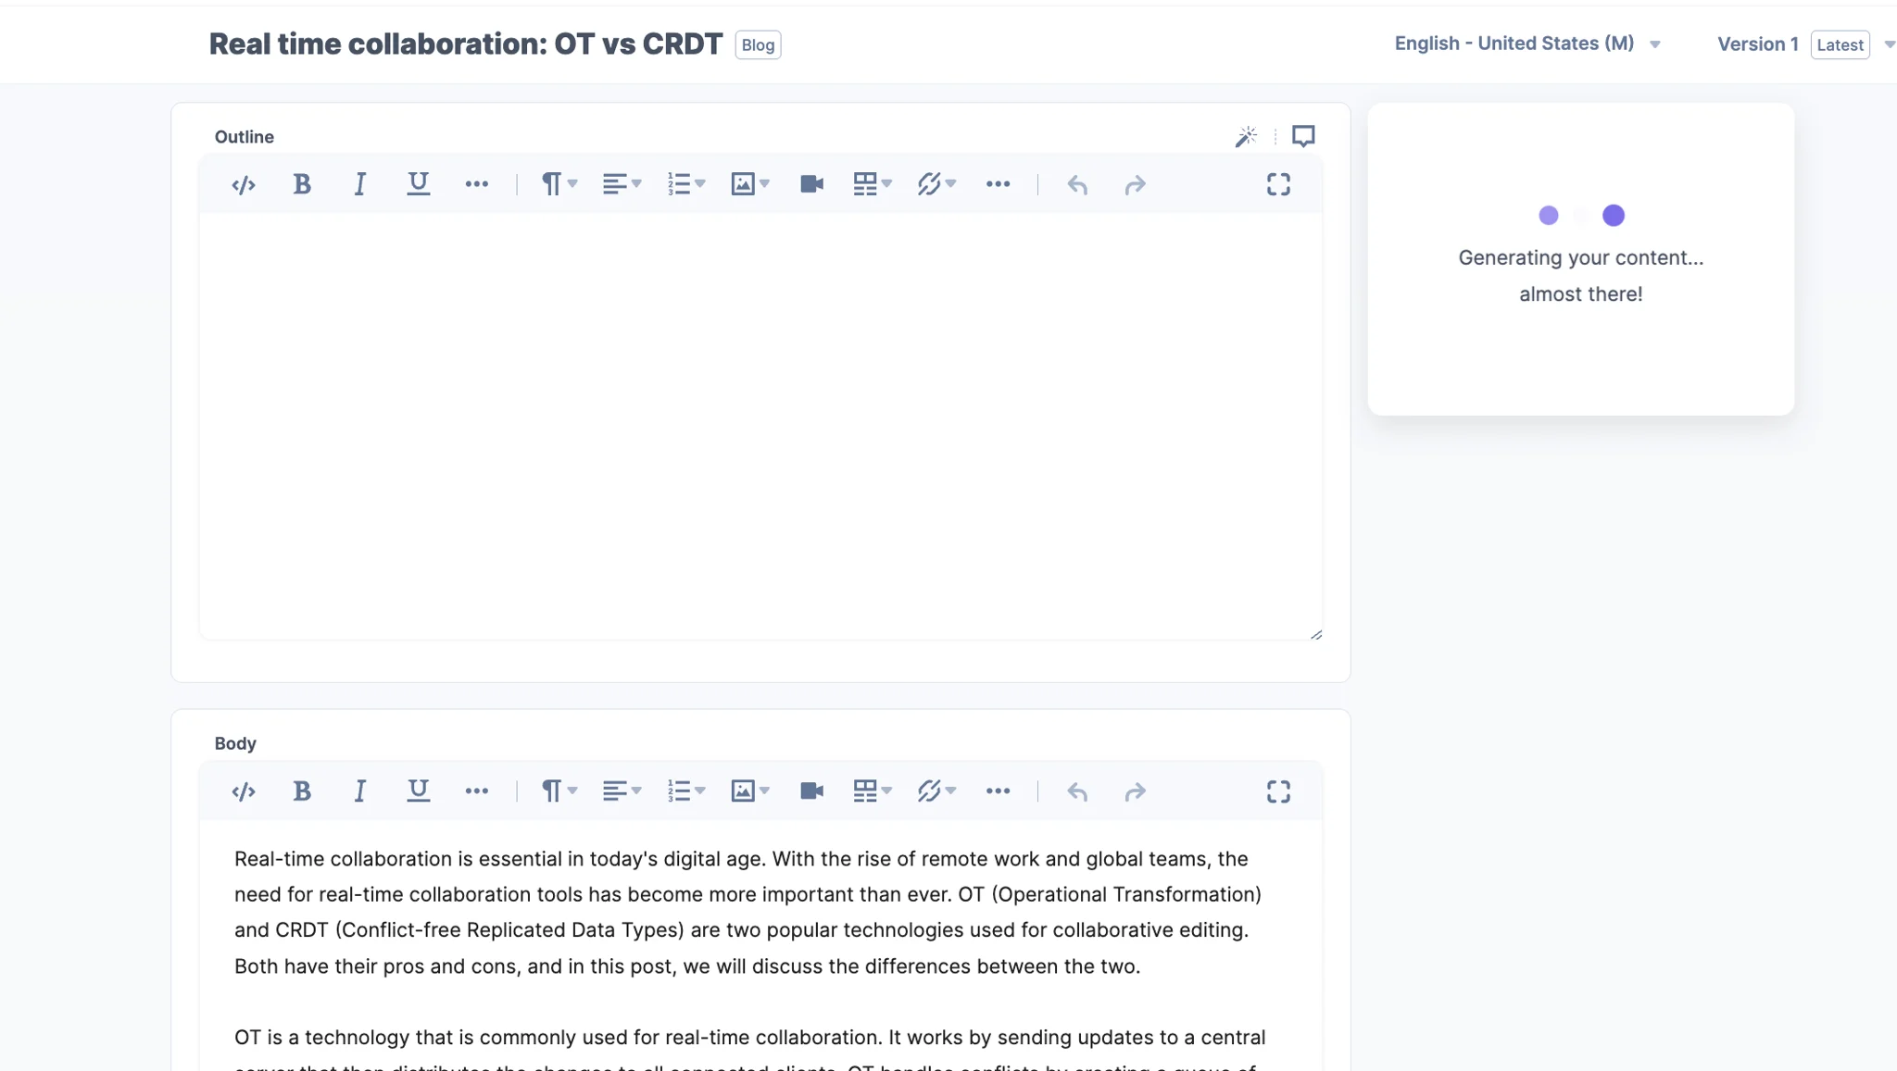Insert video in Body editor

(812, 791)
